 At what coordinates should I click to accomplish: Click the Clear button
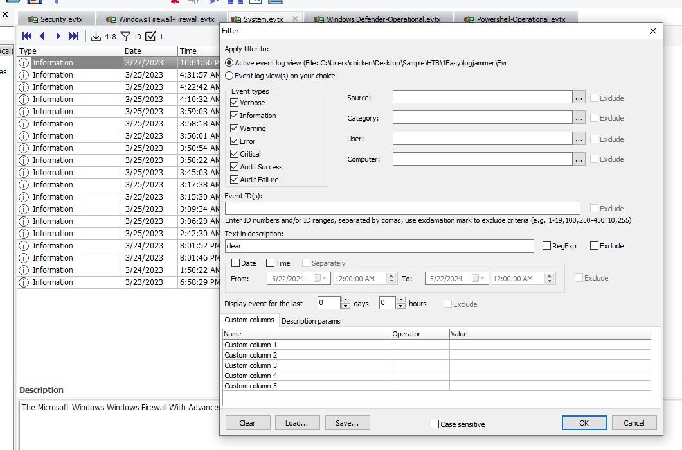click(x=248, y=422)
